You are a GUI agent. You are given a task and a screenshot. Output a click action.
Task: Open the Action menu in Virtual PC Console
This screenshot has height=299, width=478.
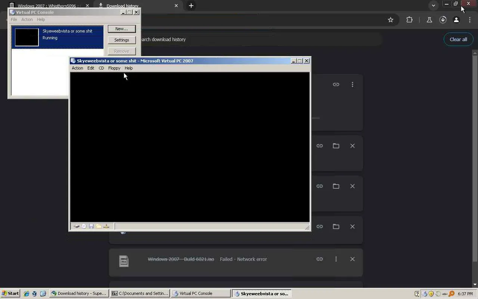(27, 19)
